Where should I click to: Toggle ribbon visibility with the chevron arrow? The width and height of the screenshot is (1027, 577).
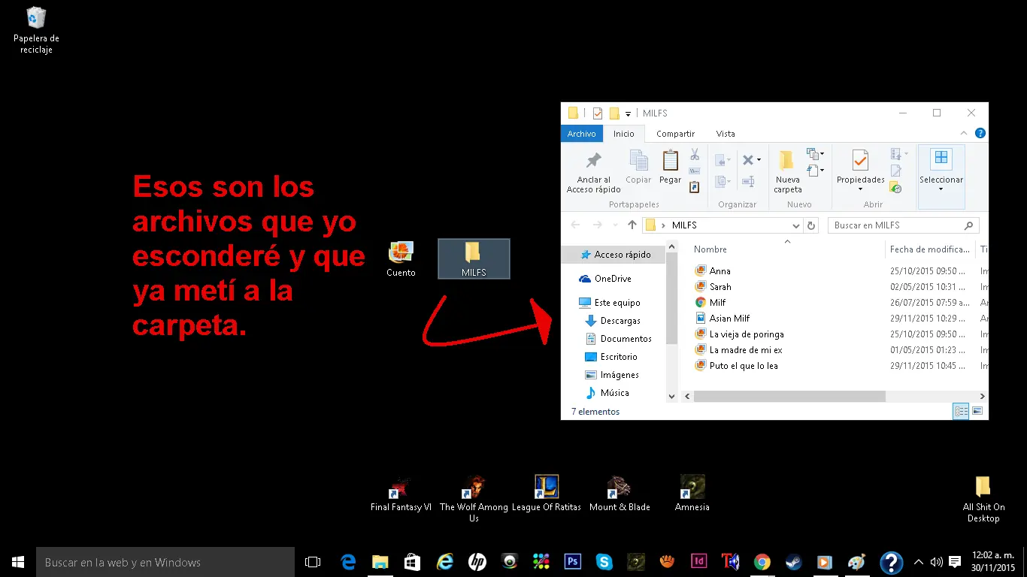pyautogui.click(x=964, y=134)
